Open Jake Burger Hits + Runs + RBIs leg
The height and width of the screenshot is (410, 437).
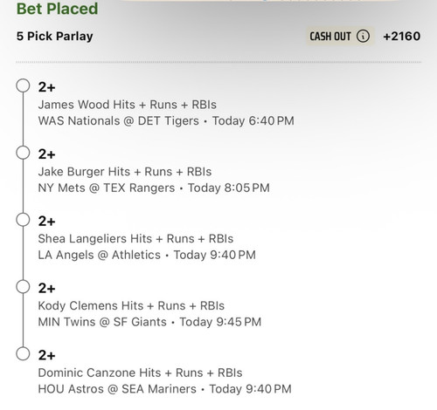[x=125, y=172]
